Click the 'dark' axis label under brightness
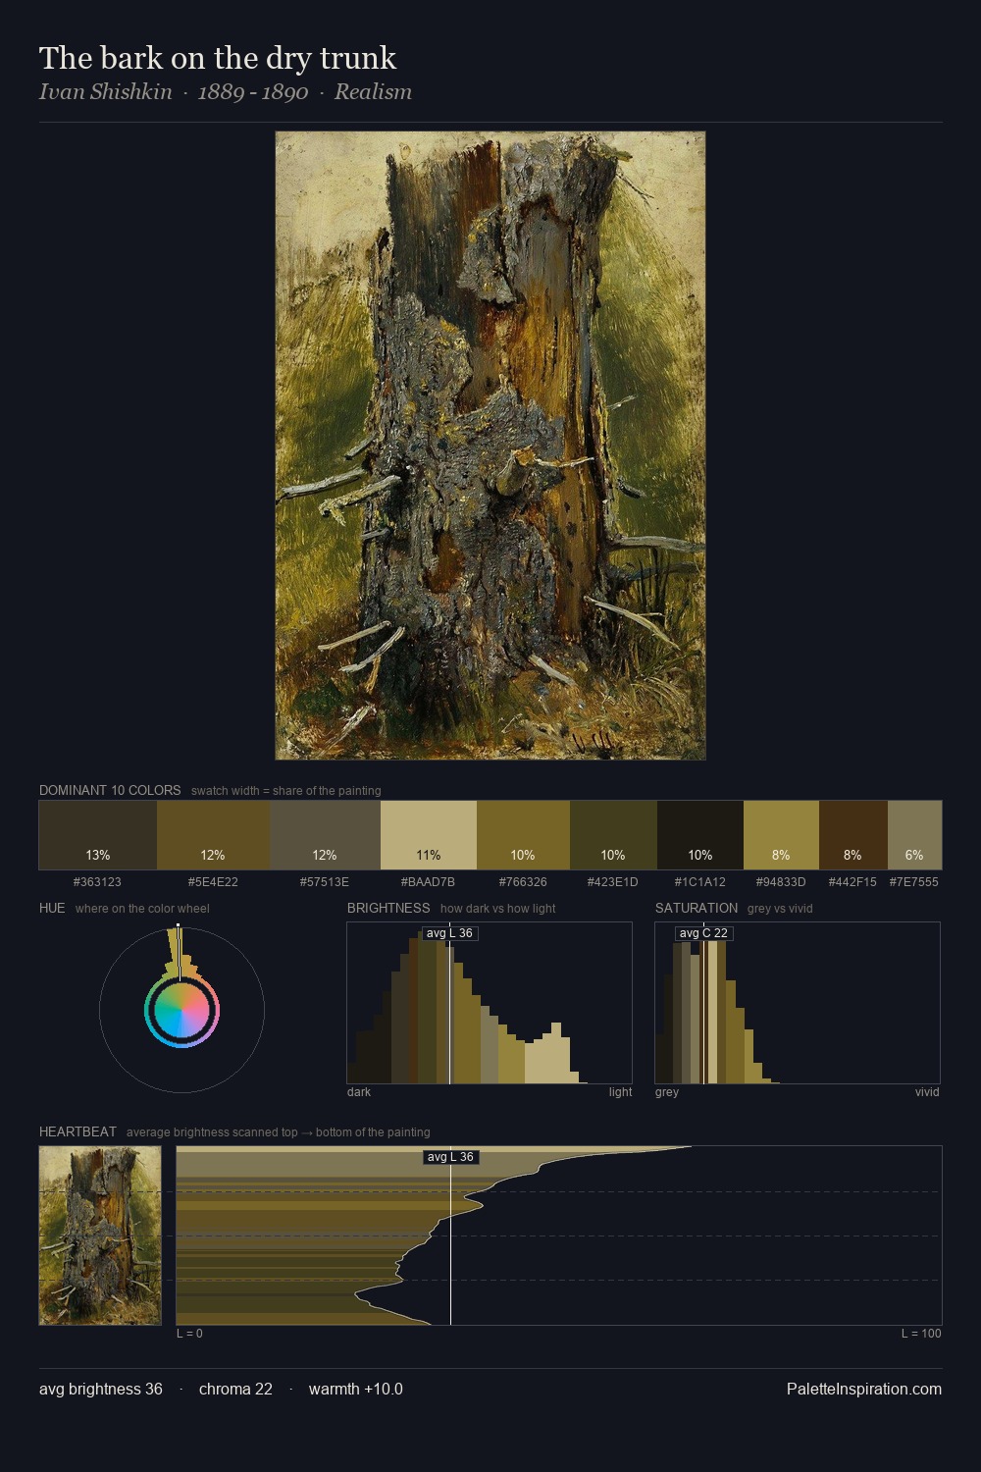This screenshot has height=1472, width=981. tap(359, 1092)
